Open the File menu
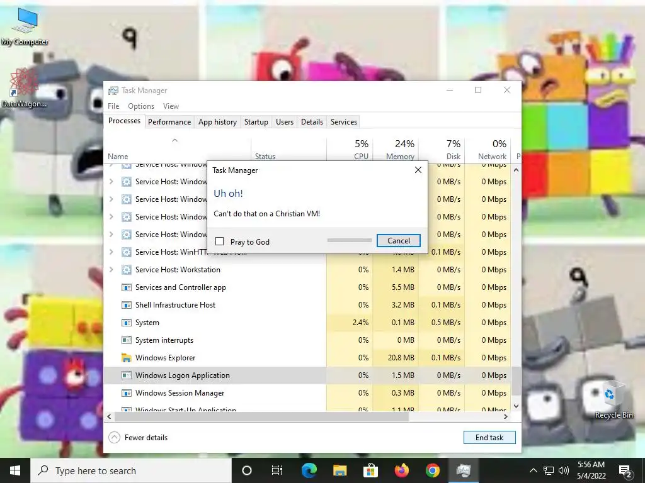The image size is (645, 483). pos(113,106)
